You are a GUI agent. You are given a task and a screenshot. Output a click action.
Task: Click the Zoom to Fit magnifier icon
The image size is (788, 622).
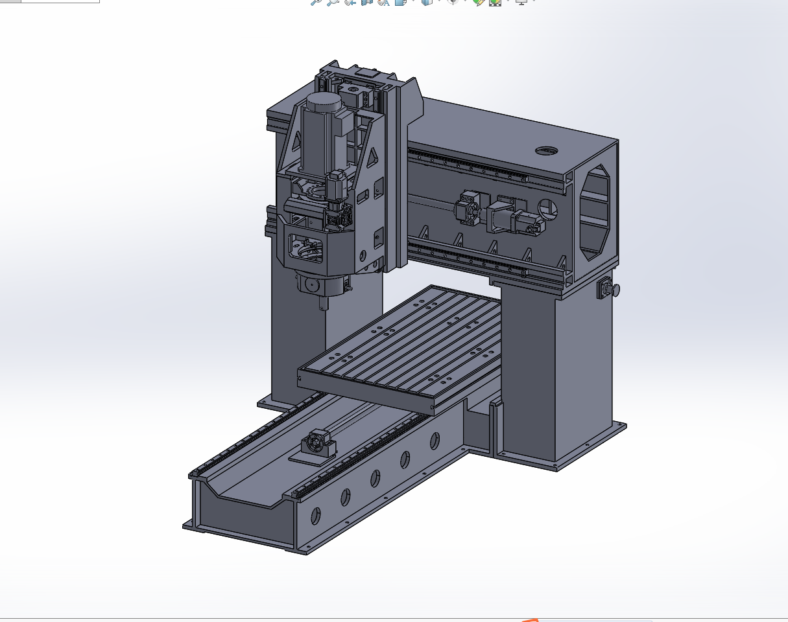316,2
